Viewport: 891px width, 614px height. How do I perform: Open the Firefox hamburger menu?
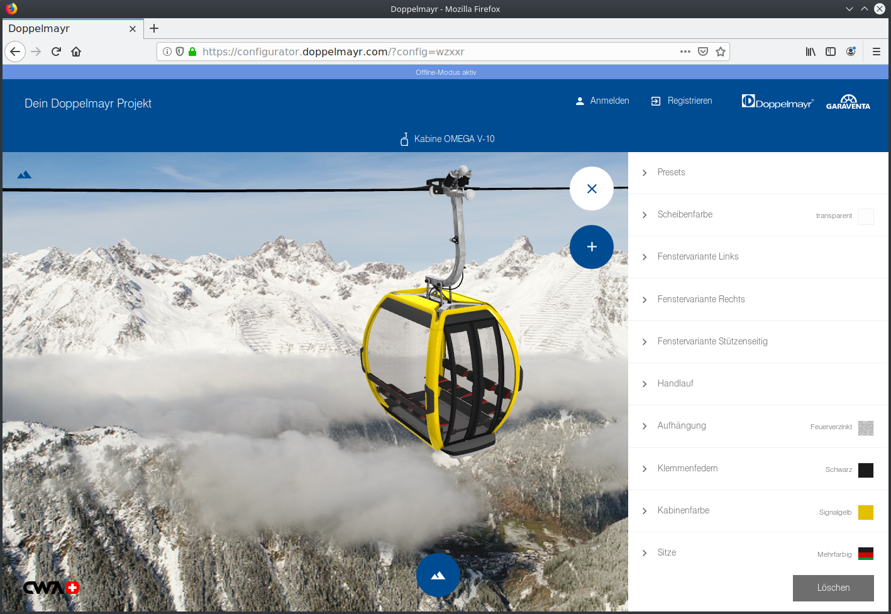point(876,52)
